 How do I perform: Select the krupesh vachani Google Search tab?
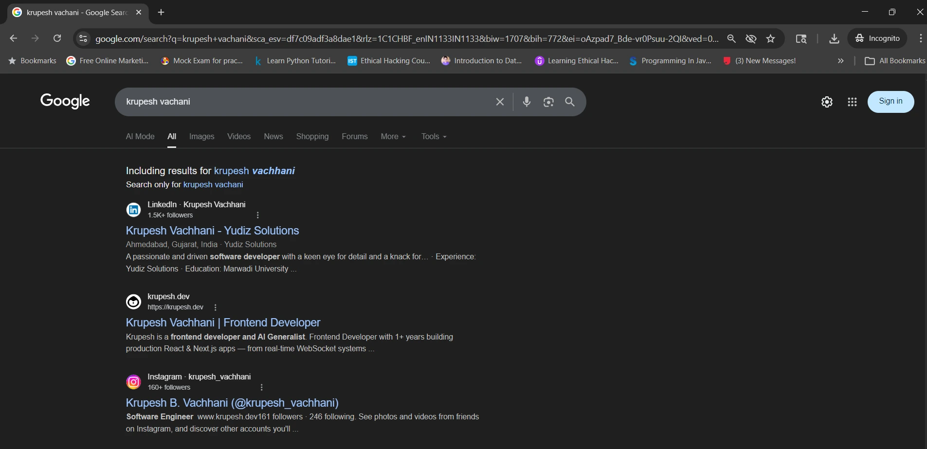(78, 12)
